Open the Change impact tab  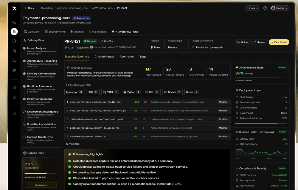tap(104, 57)
